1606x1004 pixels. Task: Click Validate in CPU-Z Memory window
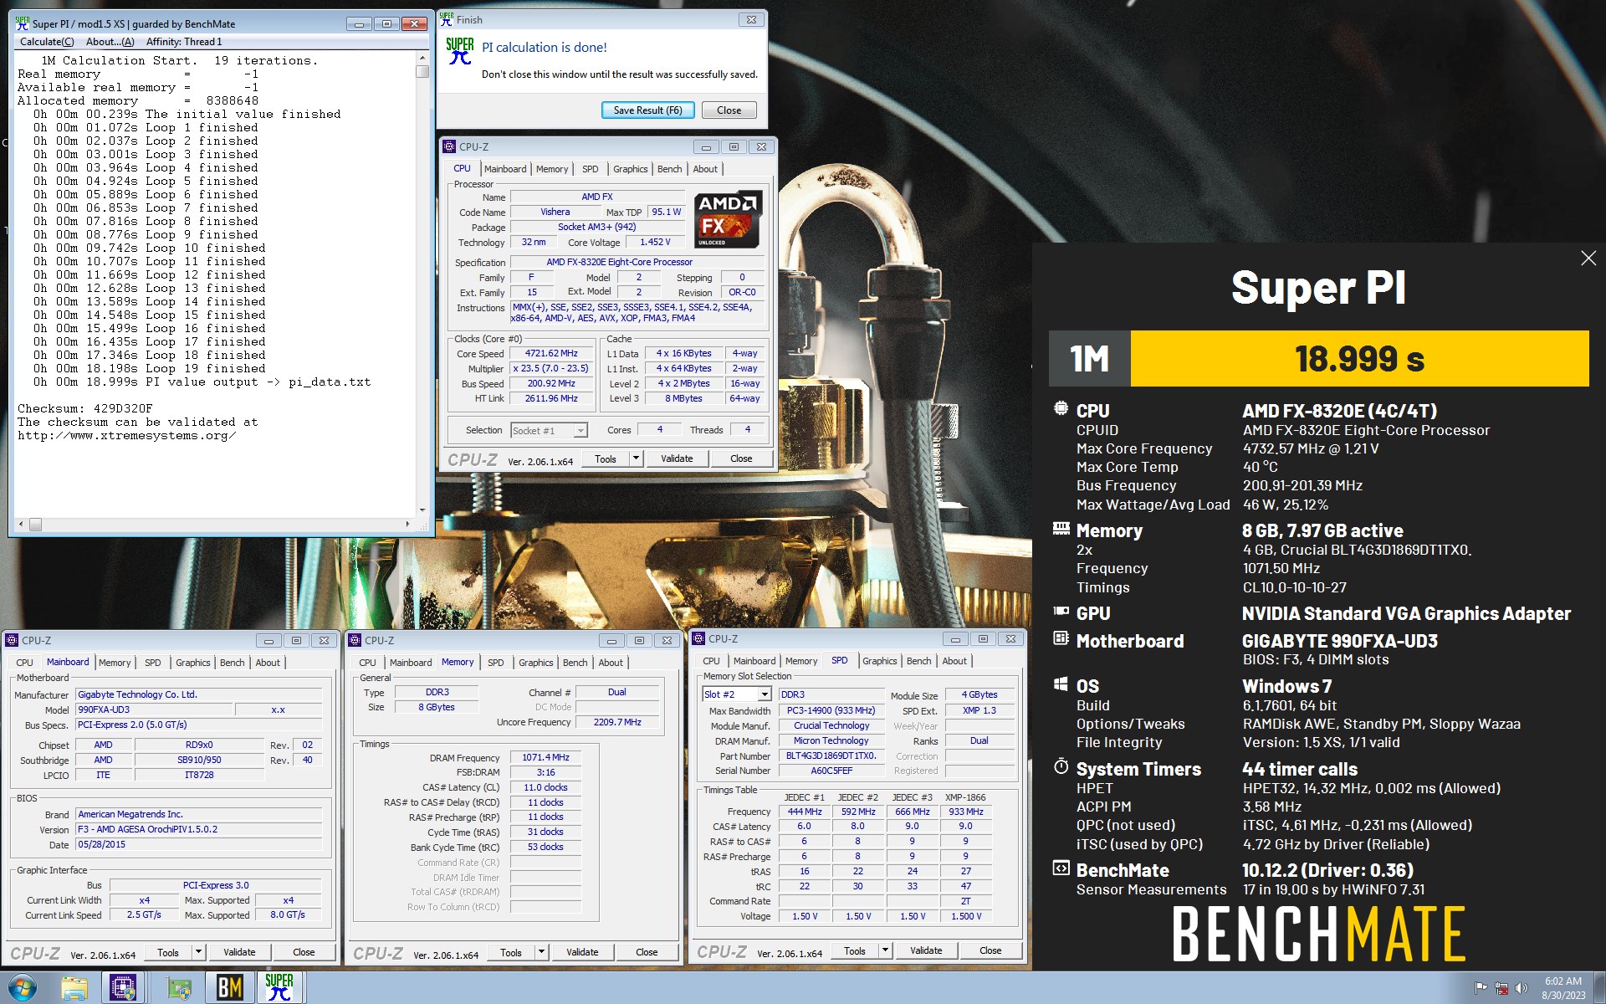pyautogui.click(x=582, y=952)
